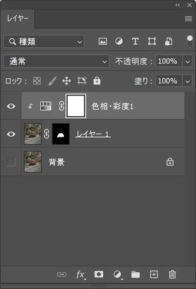The width and height of the screenshot is (196, 289).
Task: Lock image pixels brush icon
Action: pos(52,81)
